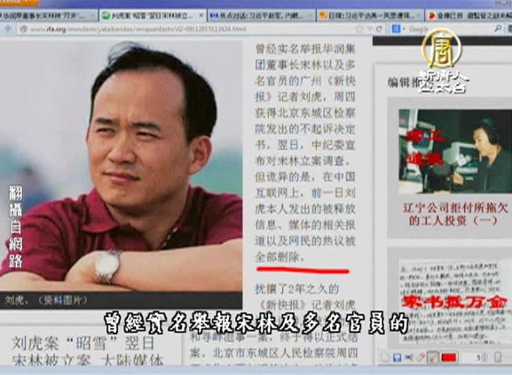This screenshot has width=512, height=375.
Task: Select the brush tool in bottom toolbar
Action: point(433,357)
